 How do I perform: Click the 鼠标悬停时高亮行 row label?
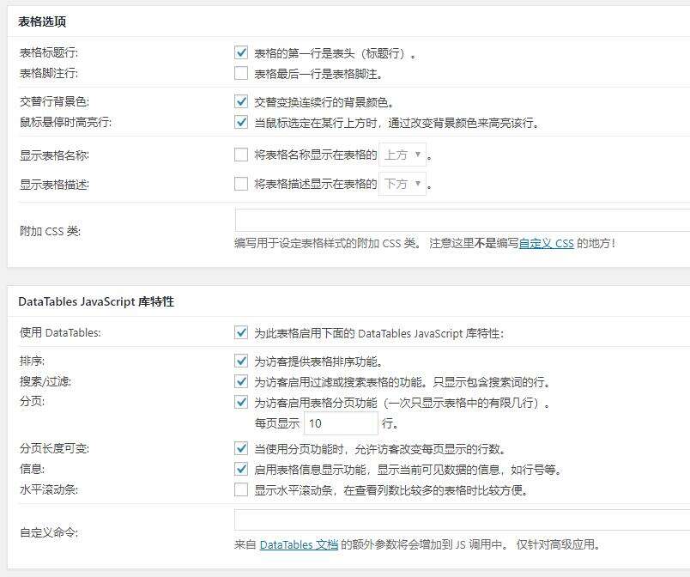tap(65, 122)
